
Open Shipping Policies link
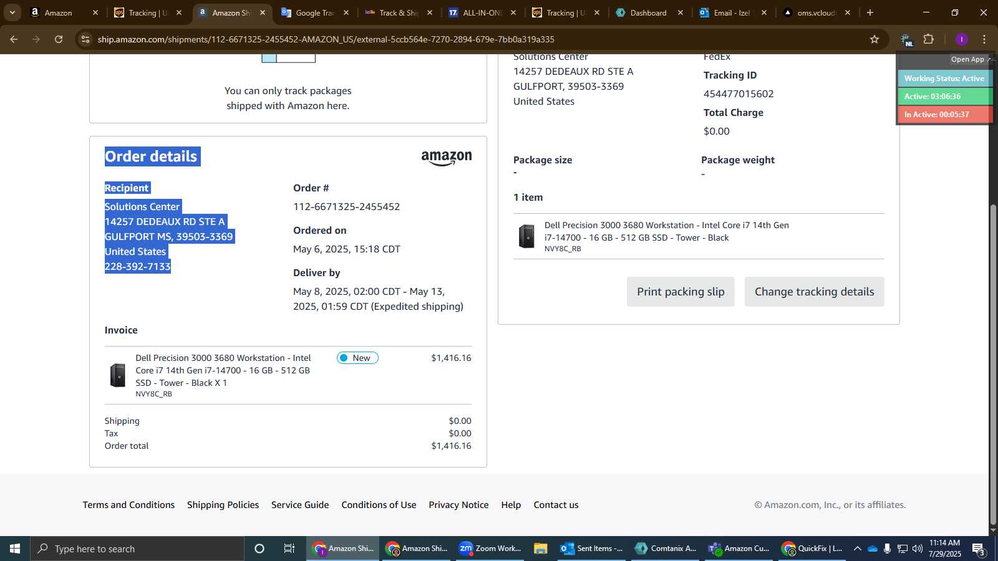coord(223,505)
